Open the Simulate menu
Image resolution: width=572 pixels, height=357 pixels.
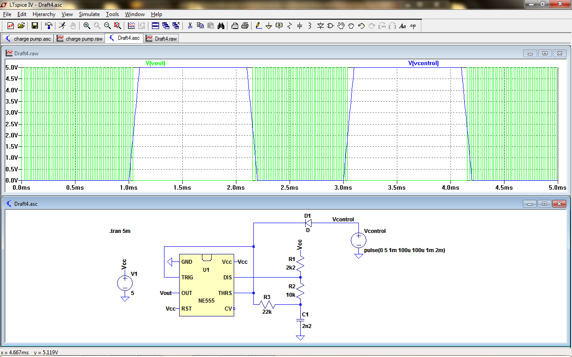(x=89, y=14)
